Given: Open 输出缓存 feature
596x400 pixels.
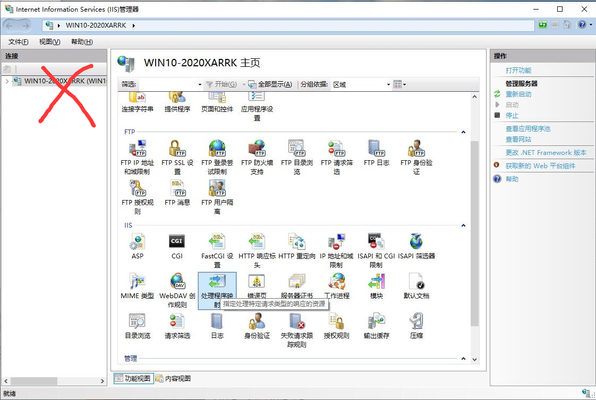Looking at the screenshot, I should (x=376, y=326).
